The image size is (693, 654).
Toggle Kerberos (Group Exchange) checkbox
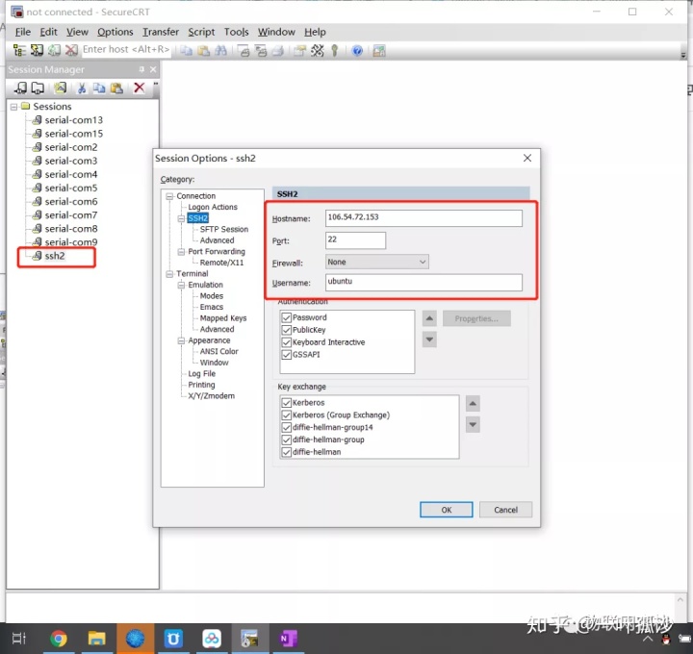(x=287, y=415)
